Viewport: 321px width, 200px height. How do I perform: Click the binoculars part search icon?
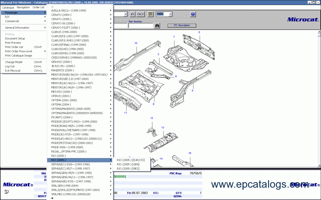157,26
